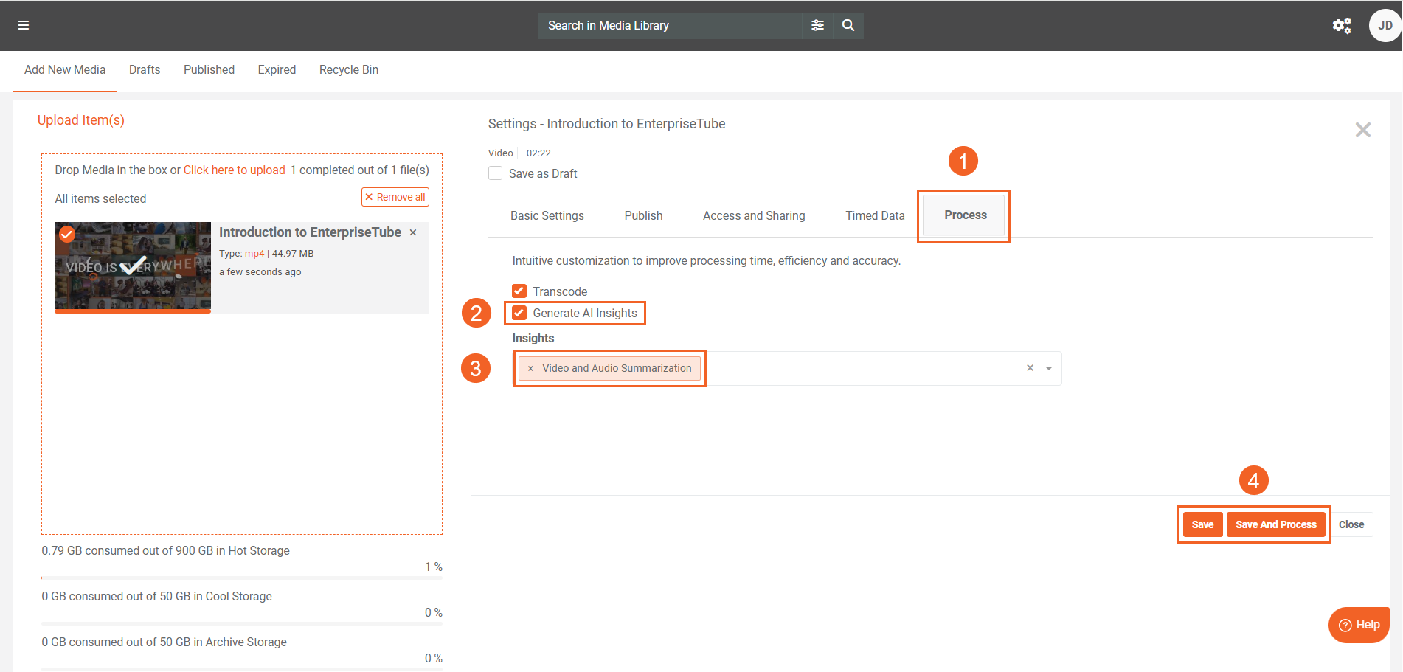This screenshot has height=672, width=1403.
Task: Go to the Recycle Bin tab
Action: pos(348,69)
